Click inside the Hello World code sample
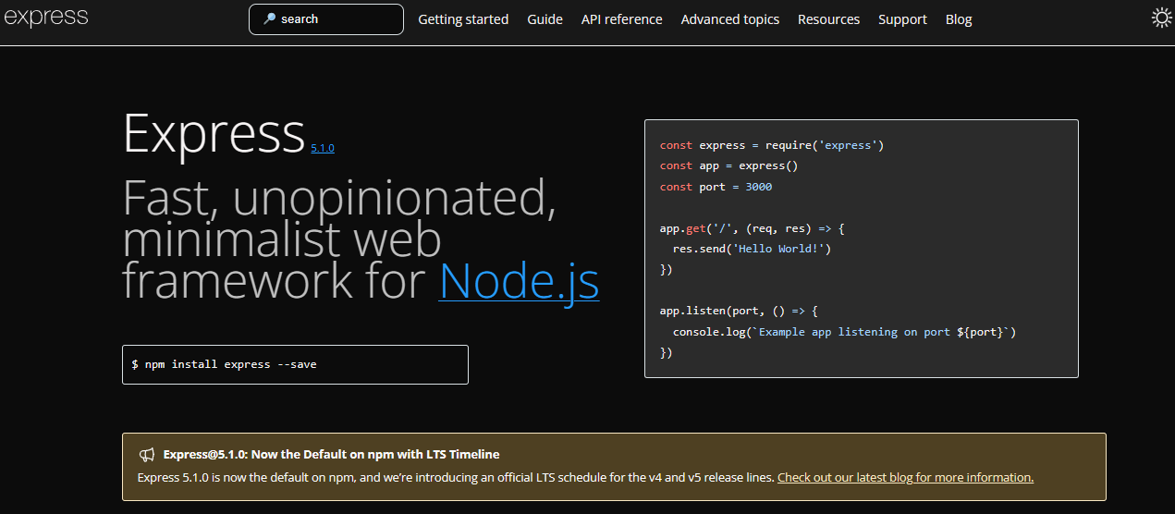1175x514 pixels. [861, 249]
